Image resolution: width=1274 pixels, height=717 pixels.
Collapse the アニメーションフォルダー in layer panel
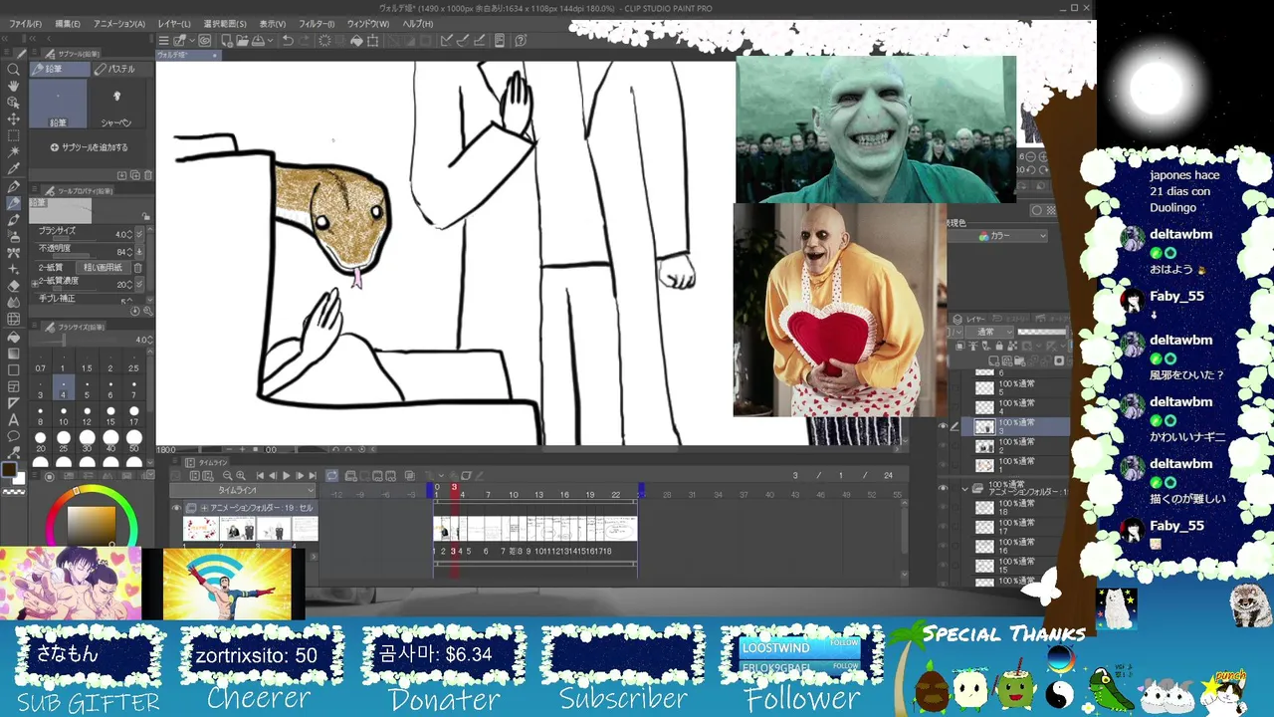964,489
